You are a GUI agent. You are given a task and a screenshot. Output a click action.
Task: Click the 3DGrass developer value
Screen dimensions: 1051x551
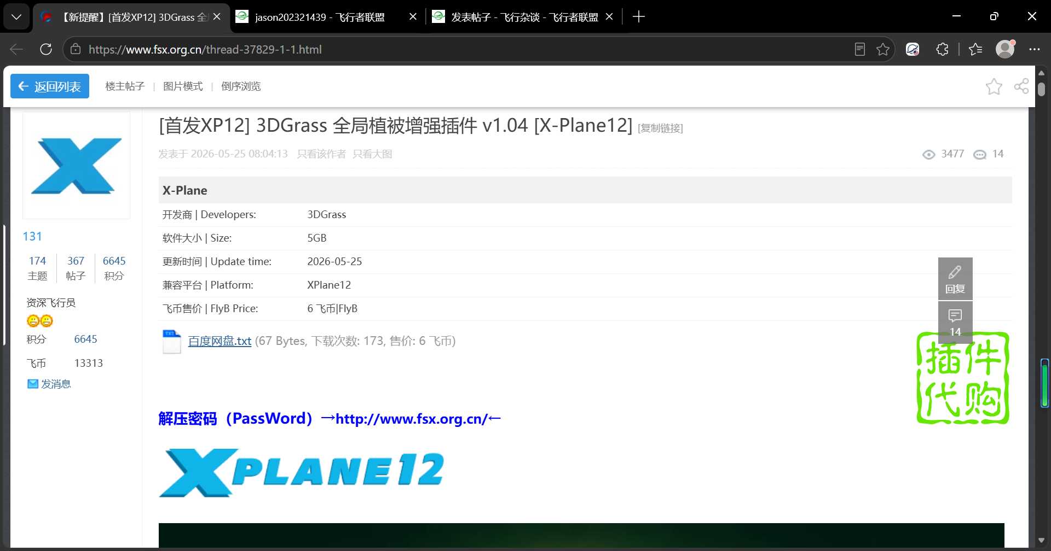point(327,214)
